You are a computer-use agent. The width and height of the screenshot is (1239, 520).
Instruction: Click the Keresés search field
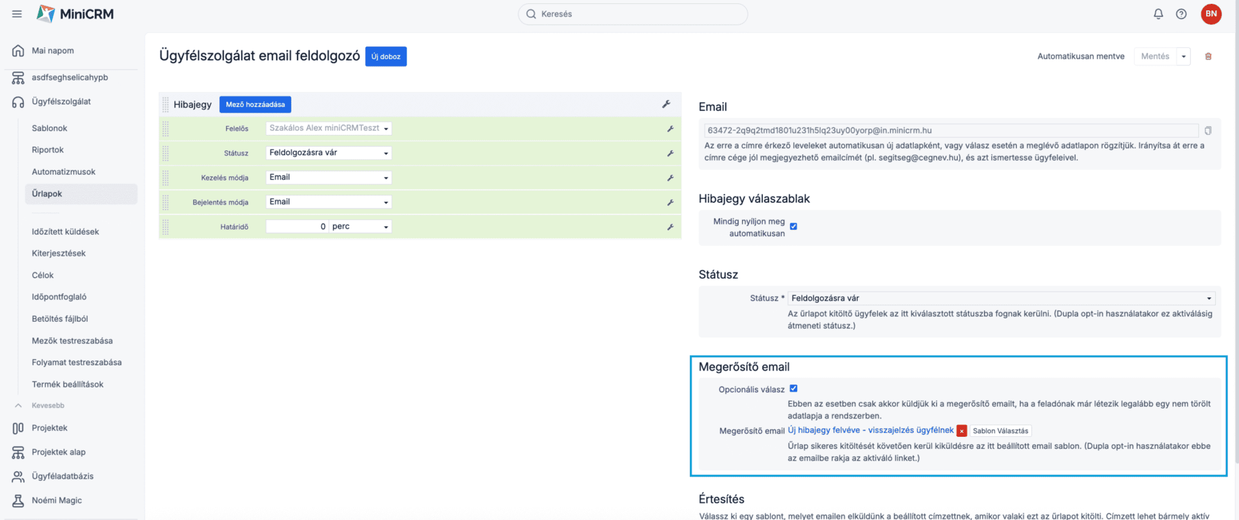click(x=632, y=14)
